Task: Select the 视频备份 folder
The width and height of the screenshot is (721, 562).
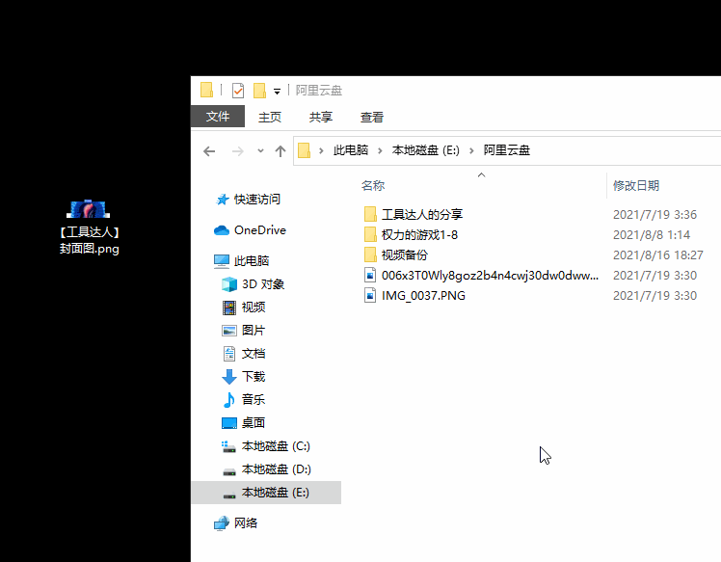Action: tap(405, 254)
